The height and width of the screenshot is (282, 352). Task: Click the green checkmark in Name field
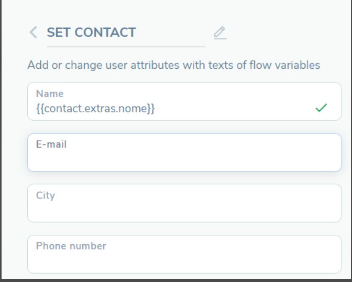(x=321, y=108)
